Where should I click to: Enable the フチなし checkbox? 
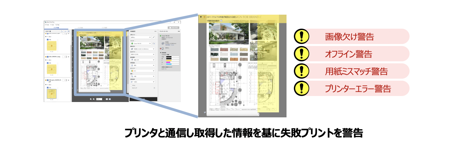(131, 85)
